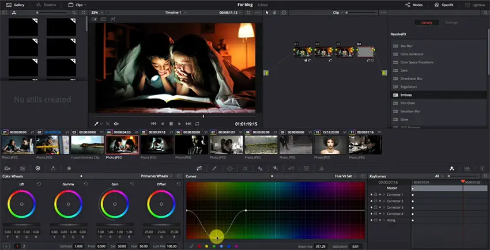Image resolution: width=490 pixels, height=250 pixels.
Task: Open the Curves palette icon
Action: tap(199, 168)
